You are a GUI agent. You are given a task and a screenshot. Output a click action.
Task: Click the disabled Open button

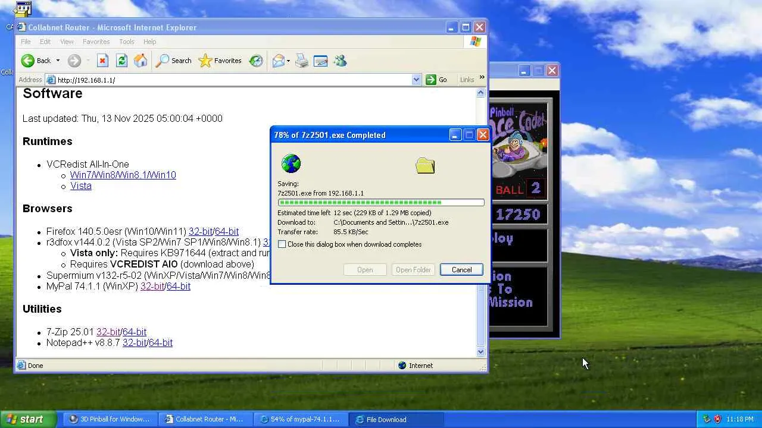point(365,270)
